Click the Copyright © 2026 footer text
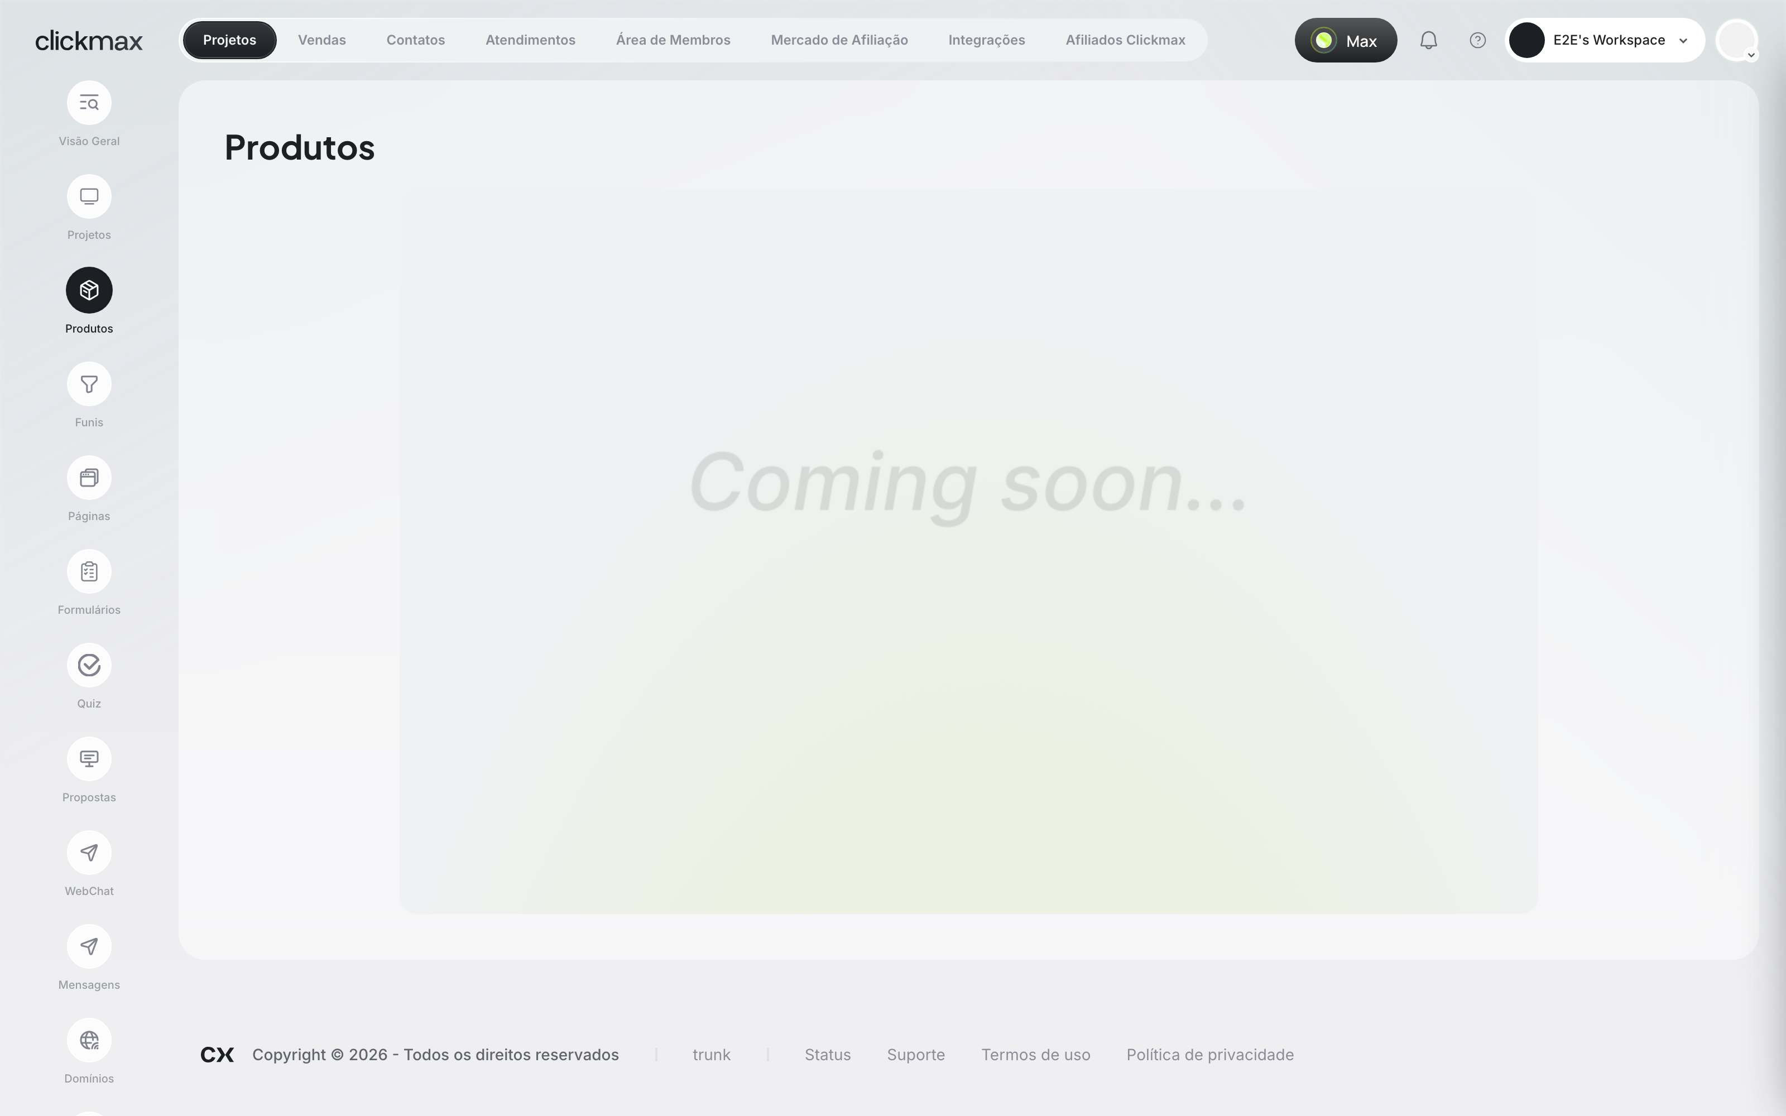1786x1116 pixels. tap(435, 1055)
